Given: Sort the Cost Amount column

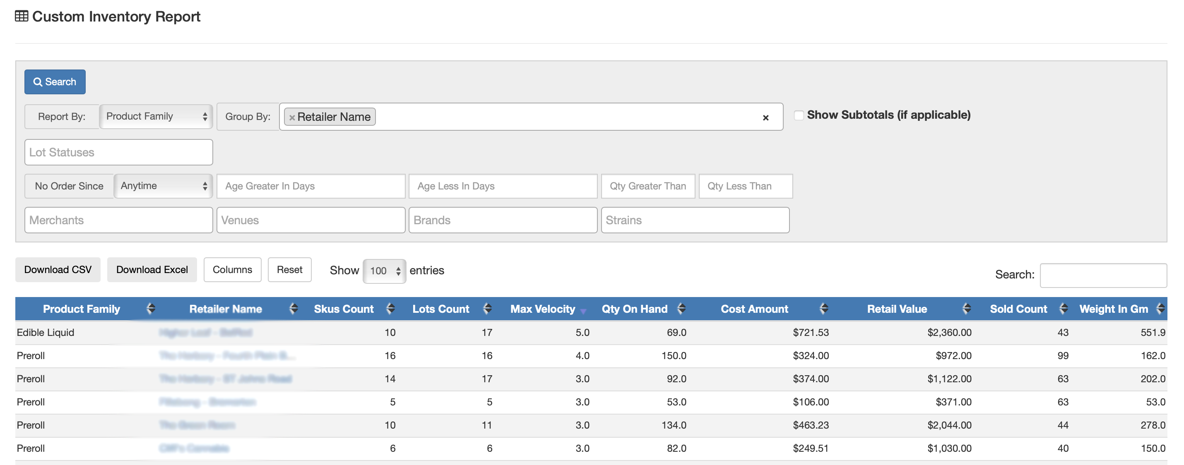Looking at the screenshot, I should pyautogui.click(x=824, y=309).
